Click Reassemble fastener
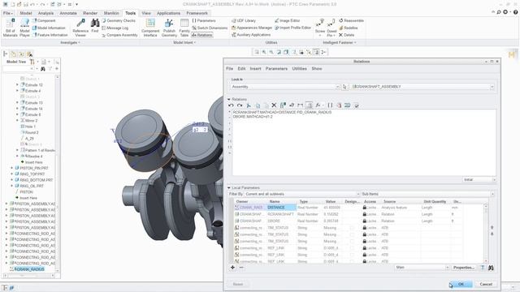The image size is (520, 292). (351, 20)
